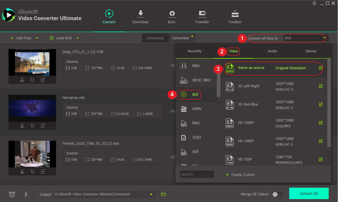
Task: Open the Toolbox section
Action: [235, 14]
